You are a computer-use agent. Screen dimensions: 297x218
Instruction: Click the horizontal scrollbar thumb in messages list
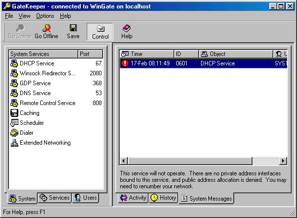tap(190, 161)
